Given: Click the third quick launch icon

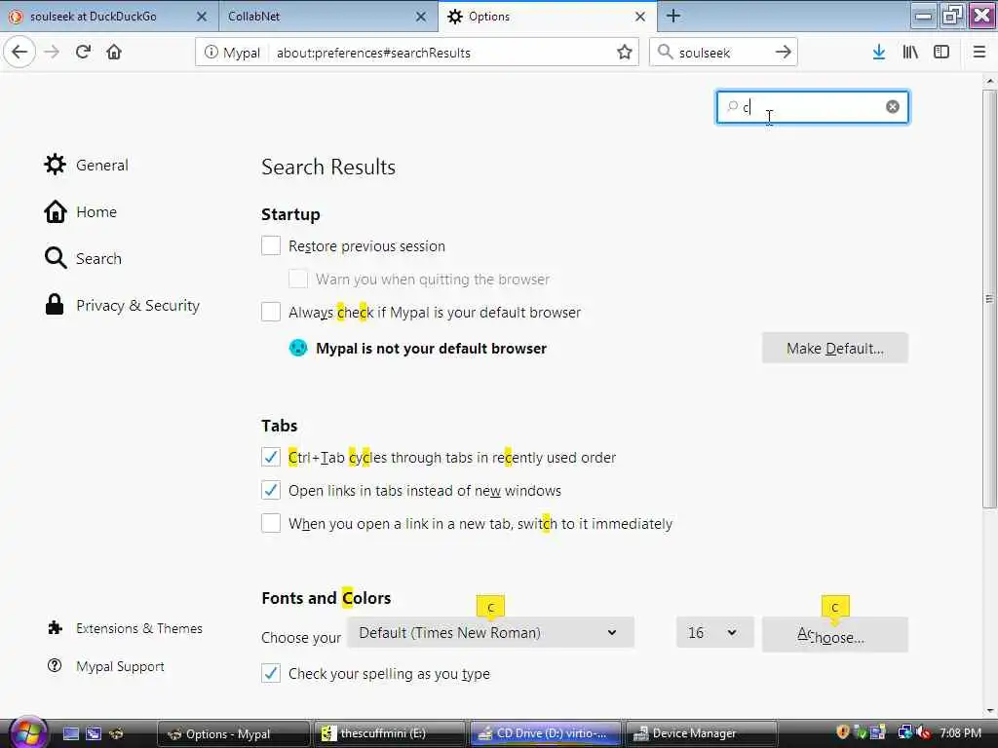Looking at the screenshot, I should pos(116,733).
